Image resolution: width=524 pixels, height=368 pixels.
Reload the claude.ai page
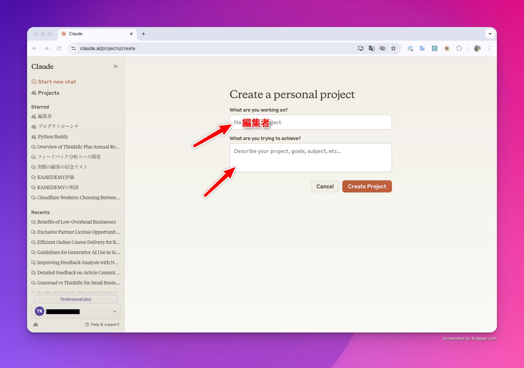[x=59, y=48]
